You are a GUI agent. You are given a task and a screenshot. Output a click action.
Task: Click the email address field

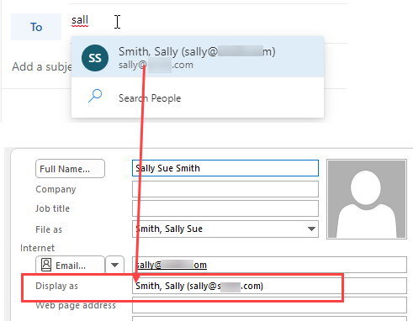point(269,265)
